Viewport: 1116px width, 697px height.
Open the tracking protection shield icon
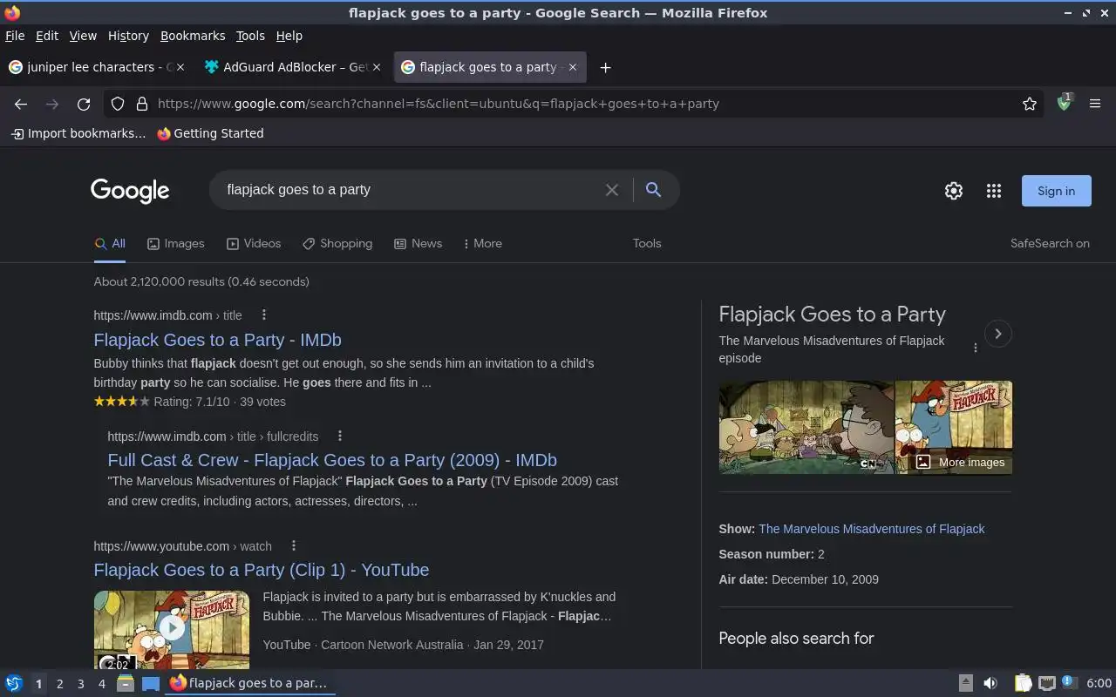[x=118, y=104]
